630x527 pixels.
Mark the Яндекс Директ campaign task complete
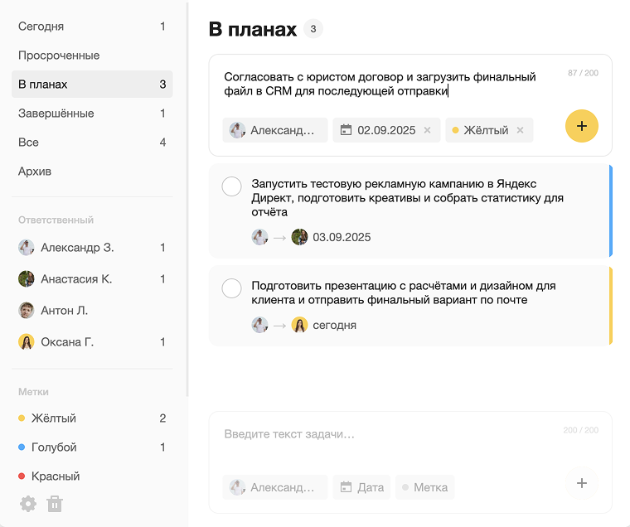pyautogui.click(x=232, y=186)
